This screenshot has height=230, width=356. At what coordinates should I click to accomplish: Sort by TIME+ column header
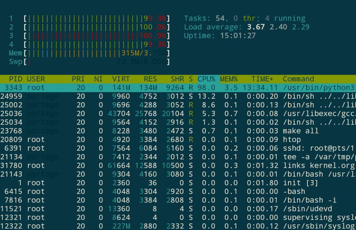263,79
